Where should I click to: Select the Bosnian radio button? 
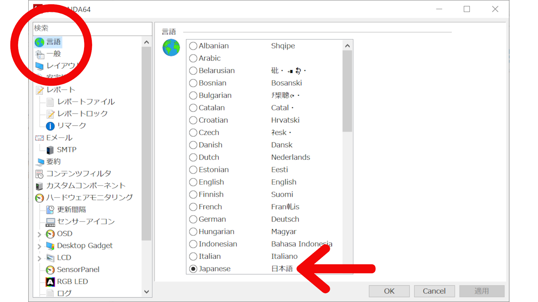pyautogui.click(x=193, y=83)
